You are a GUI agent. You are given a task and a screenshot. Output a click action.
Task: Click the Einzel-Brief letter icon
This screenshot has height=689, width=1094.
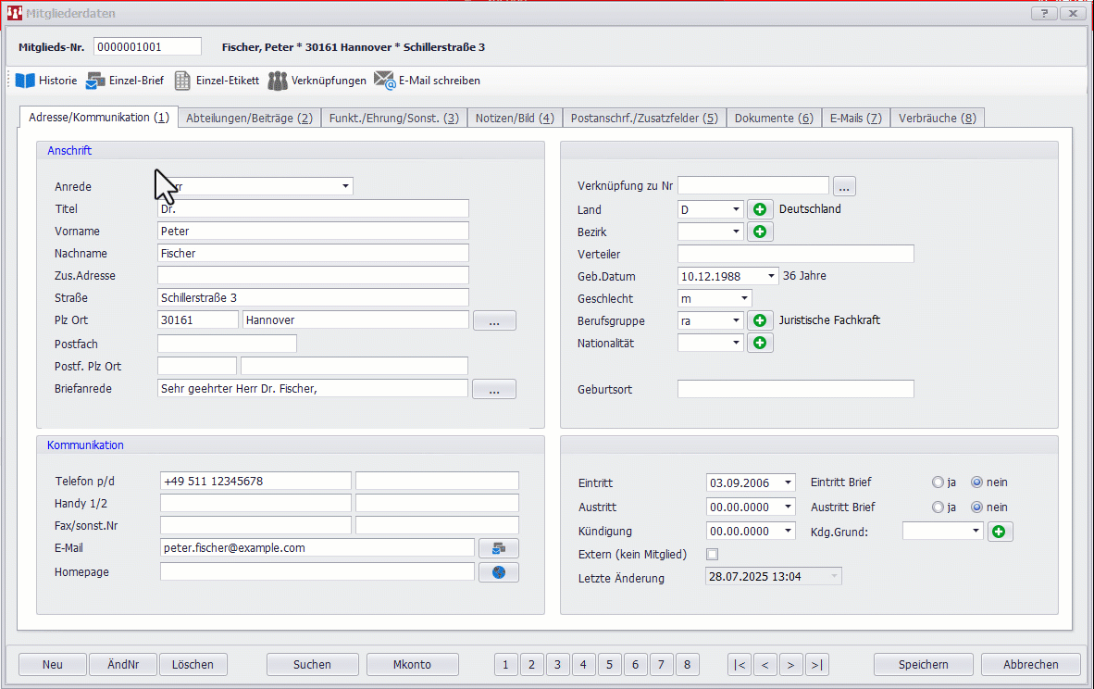pos(95,81)
